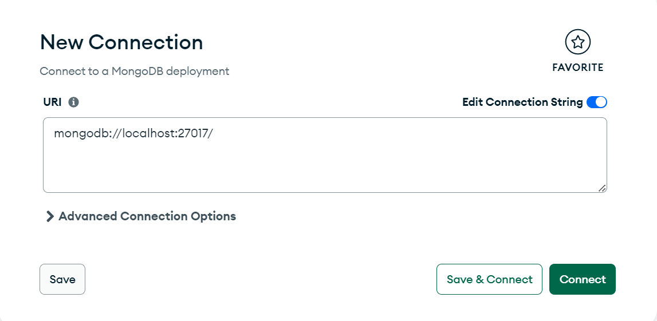The height and width of the screenshot is (321, 657).
Task: Click the Favorite star icon
Action: [577, 42]
